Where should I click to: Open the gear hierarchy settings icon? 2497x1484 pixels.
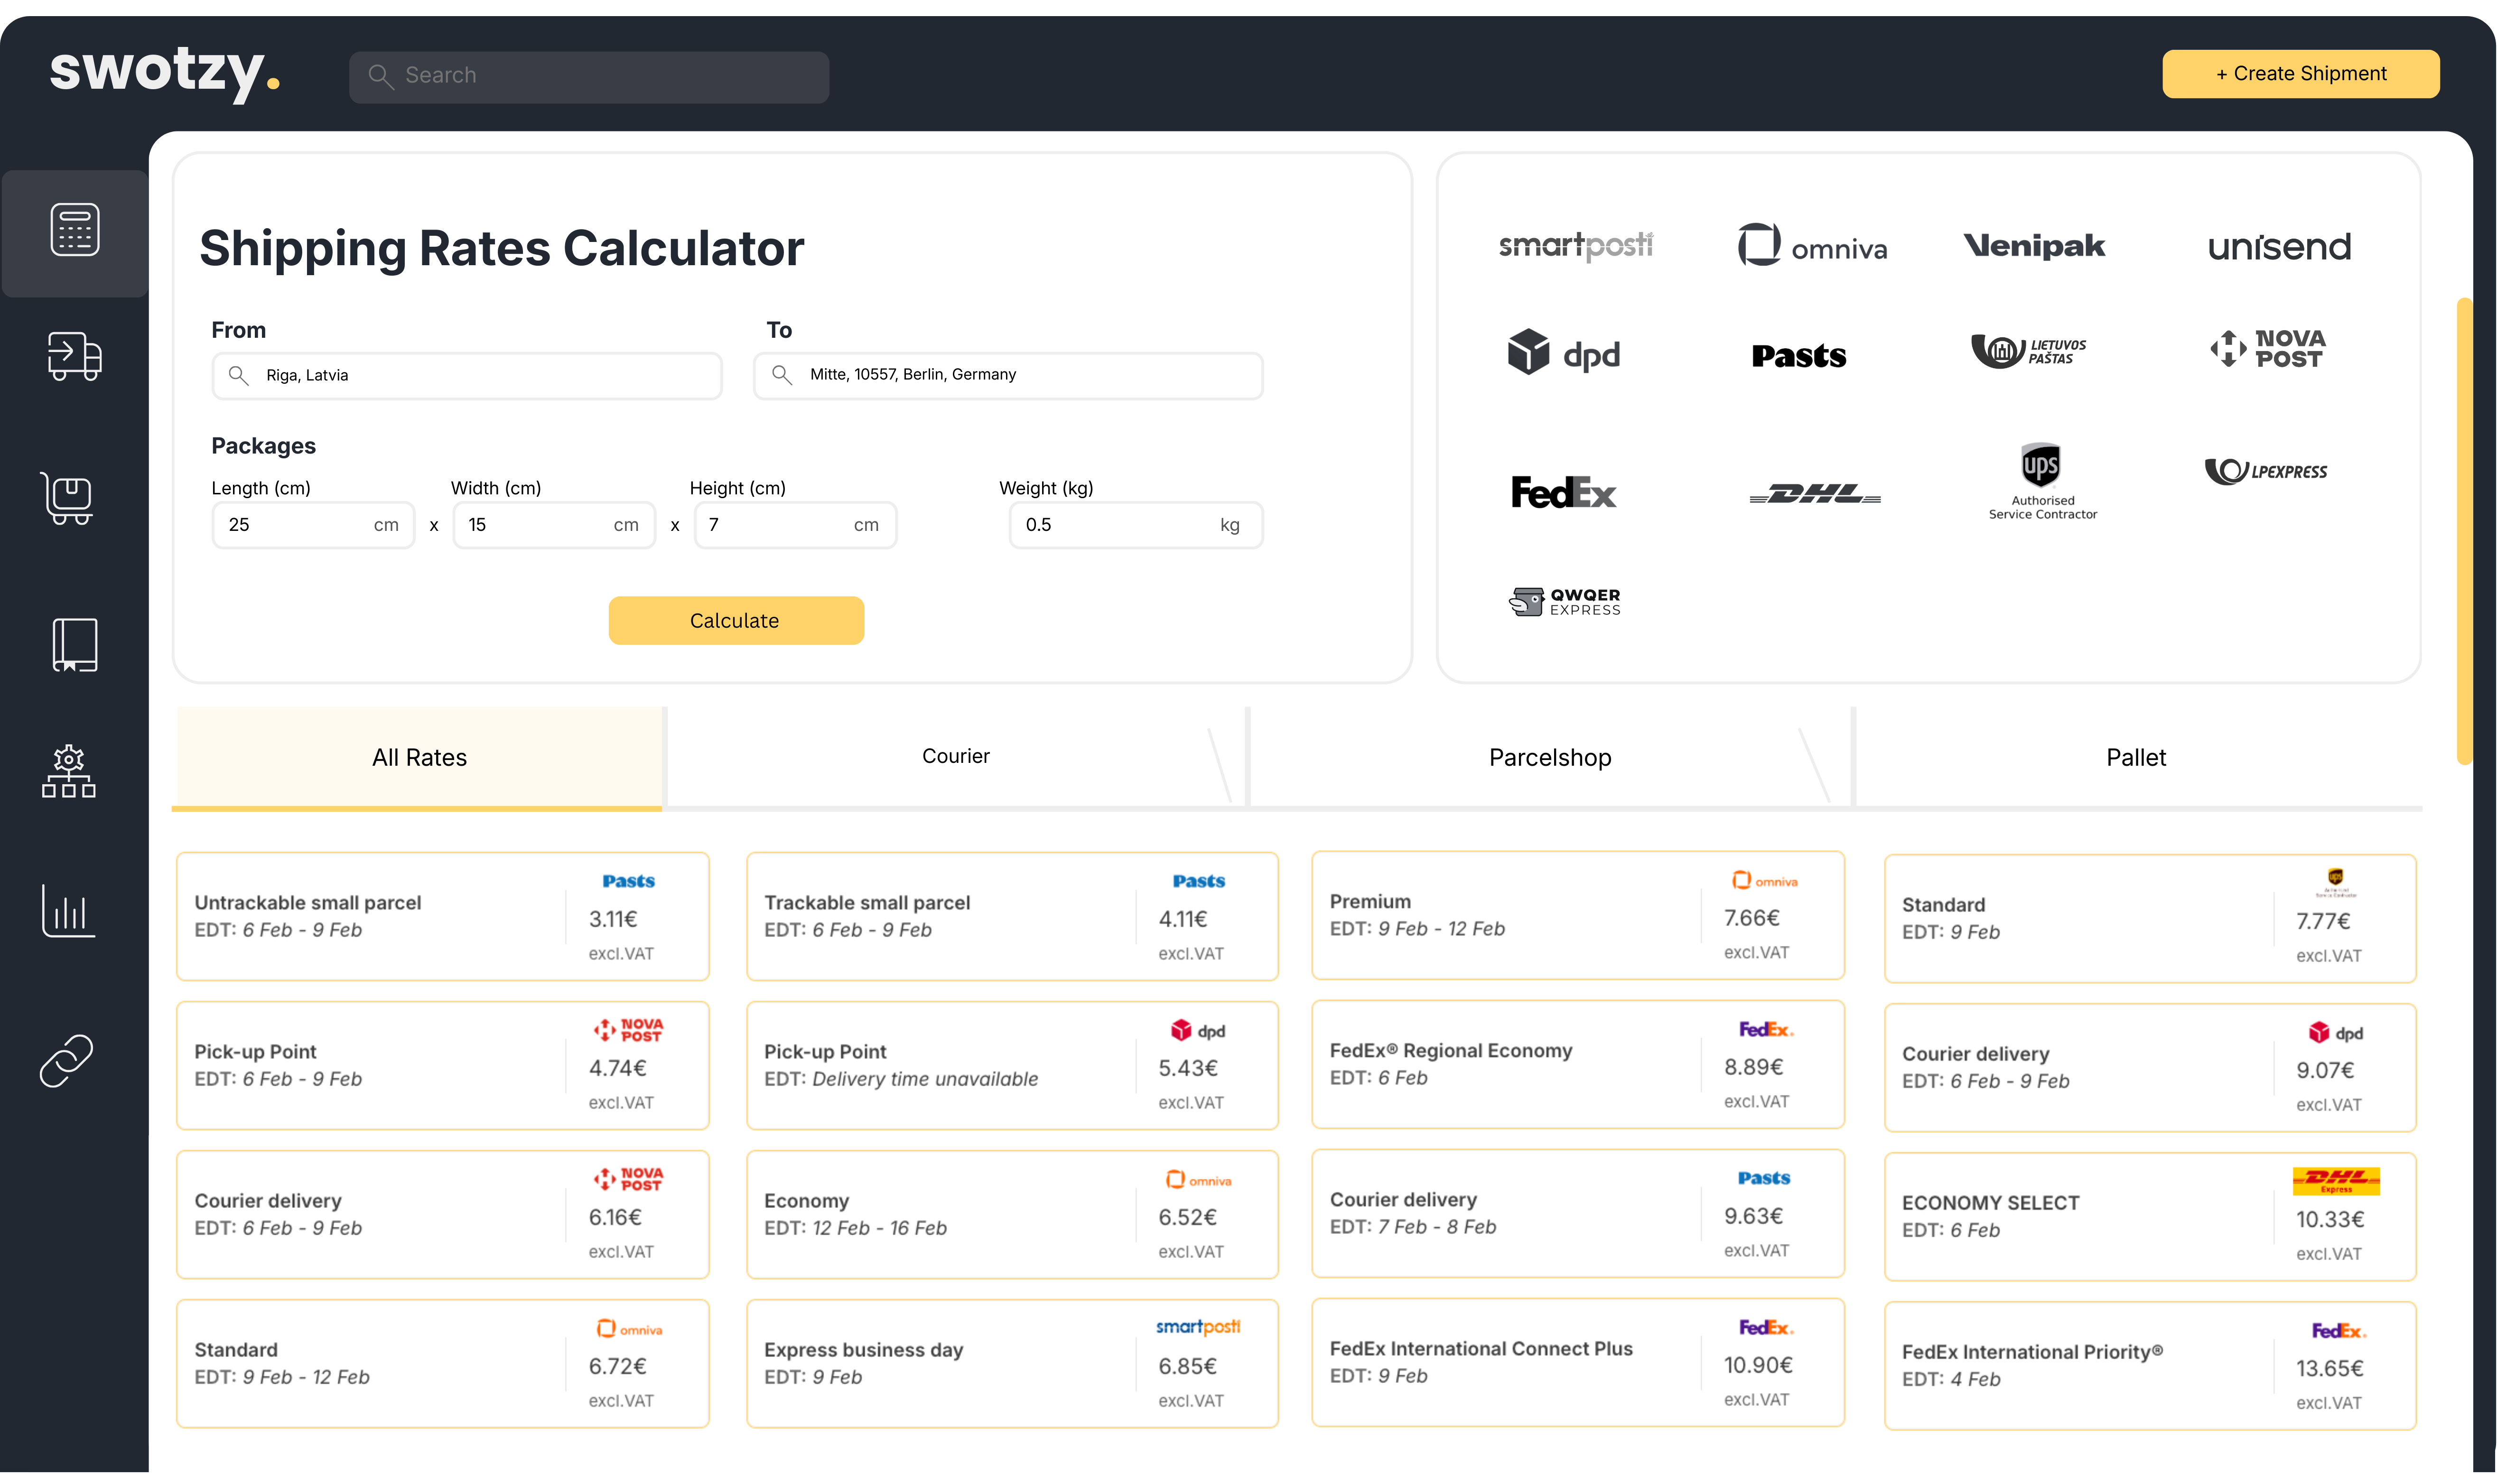pos(69,771)
